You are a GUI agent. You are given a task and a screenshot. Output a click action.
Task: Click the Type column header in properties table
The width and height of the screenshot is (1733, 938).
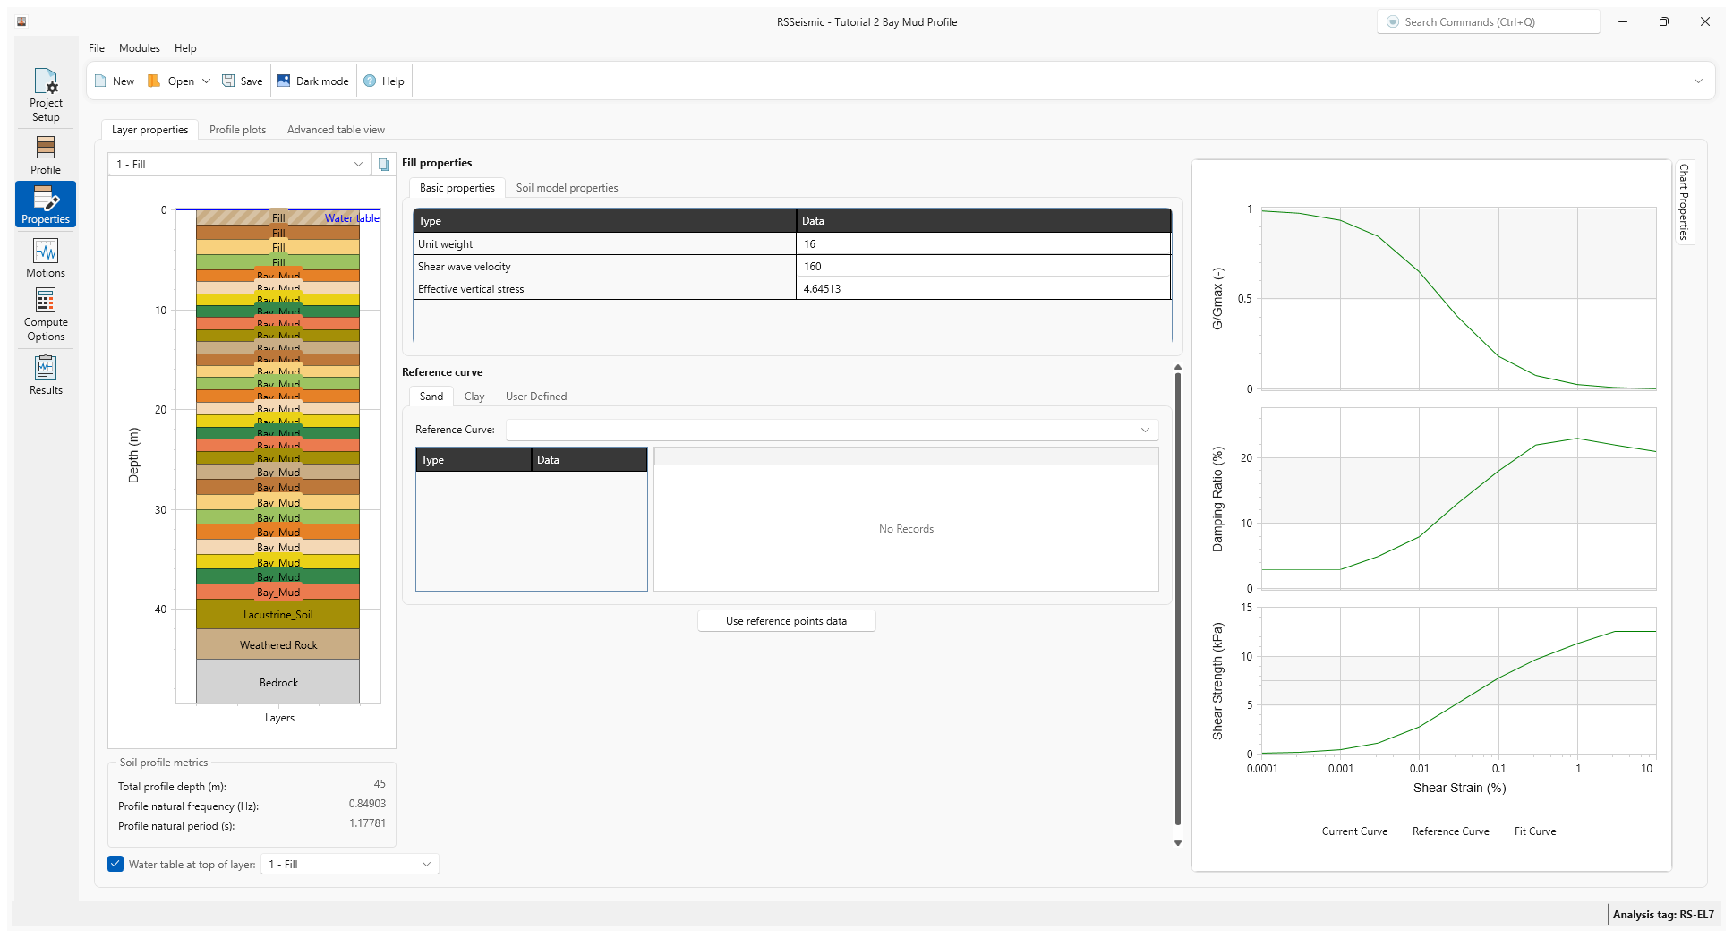pyautogui.click(x=604, y=220)
